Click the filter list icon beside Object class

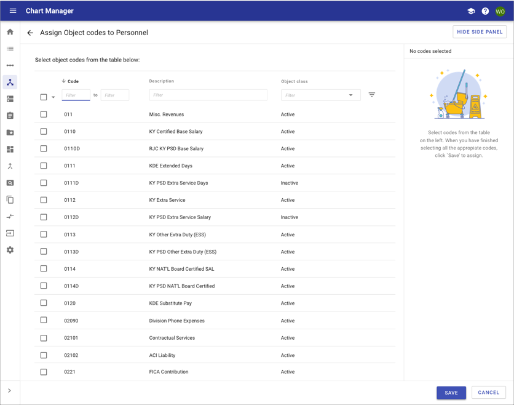coord(372,95)
